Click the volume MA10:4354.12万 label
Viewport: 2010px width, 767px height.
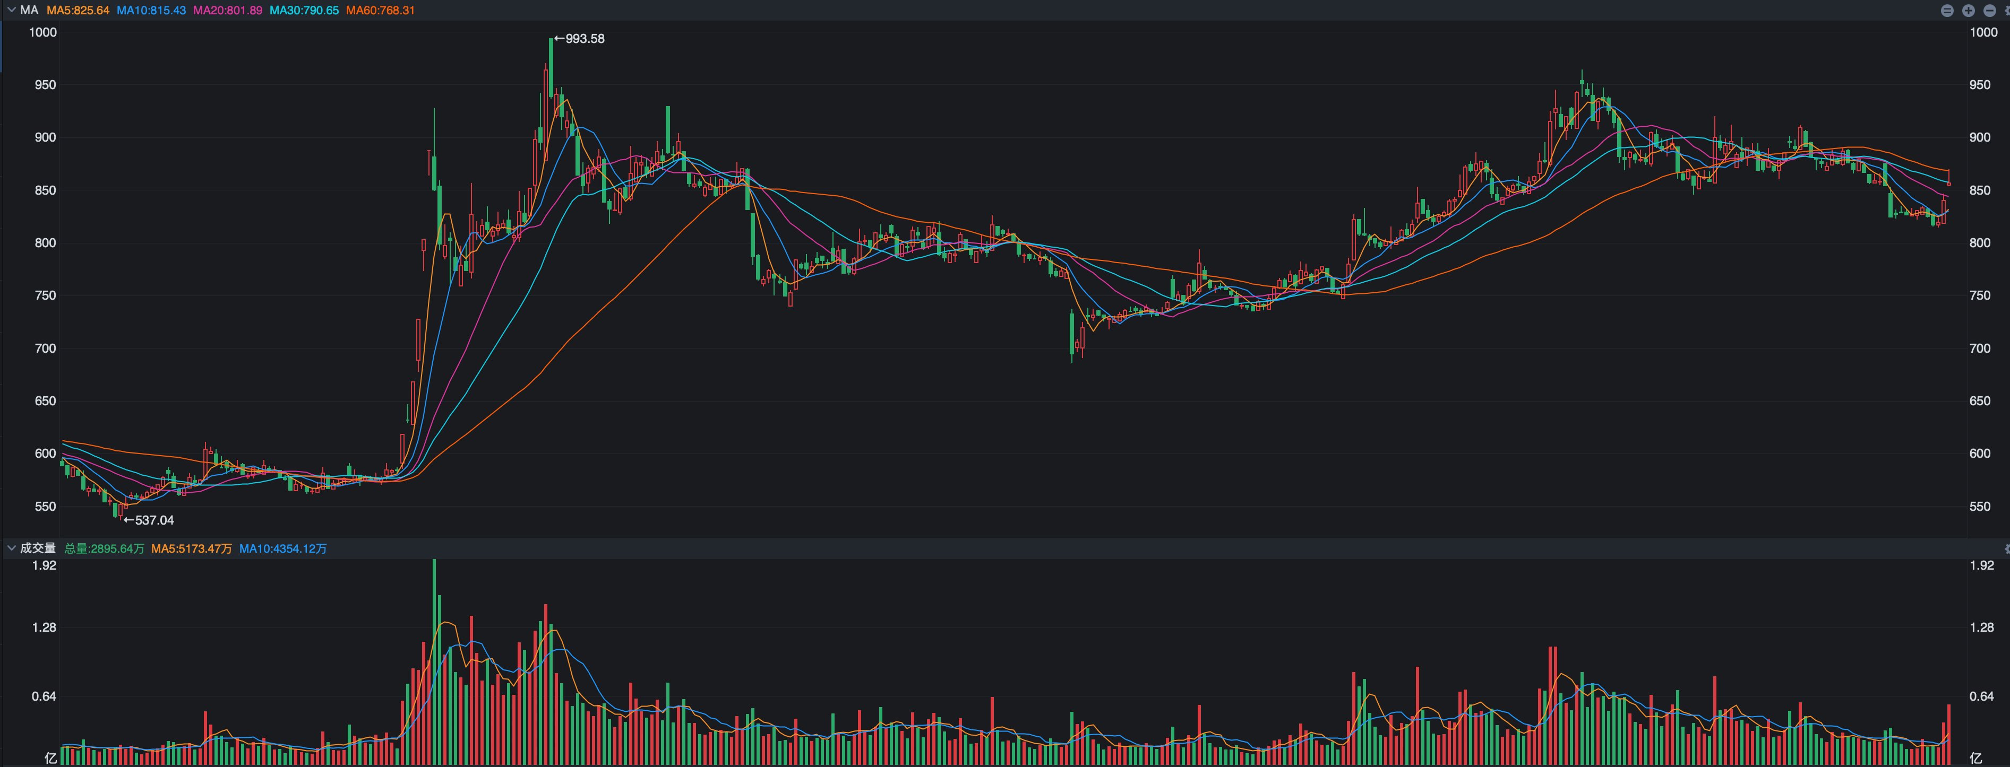point(282,549)
